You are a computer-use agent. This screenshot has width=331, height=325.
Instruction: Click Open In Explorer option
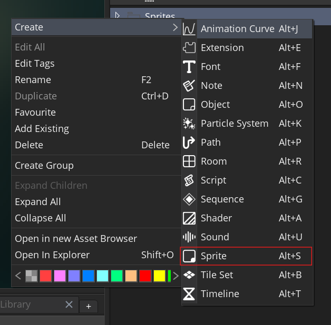(52, 255)
